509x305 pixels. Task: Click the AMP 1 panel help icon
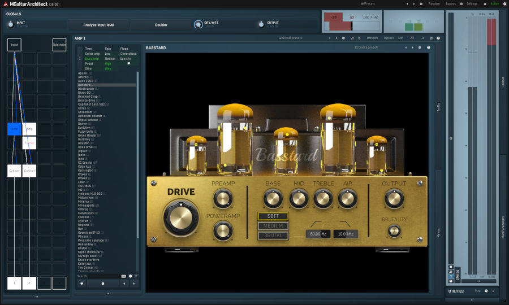[x=438, y=38]
